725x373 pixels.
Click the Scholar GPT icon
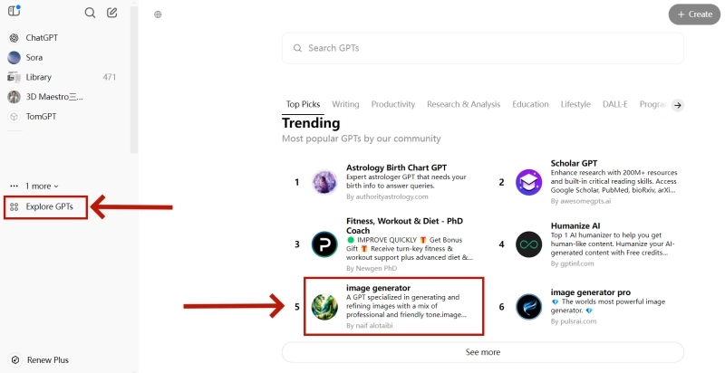coord(528,182)
